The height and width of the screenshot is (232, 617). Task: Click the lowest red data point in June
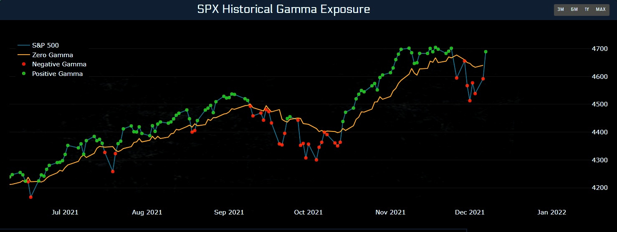(x=31, y=197)
